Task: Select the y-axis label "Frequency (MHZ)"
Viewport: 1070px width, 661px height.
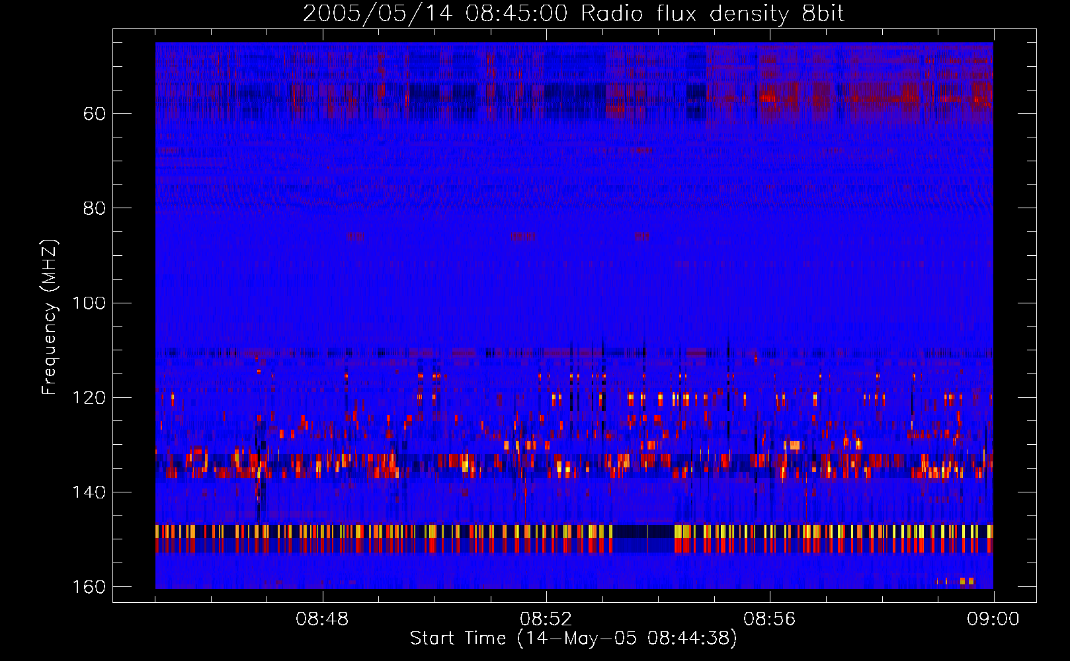Action: coord(49,317)
